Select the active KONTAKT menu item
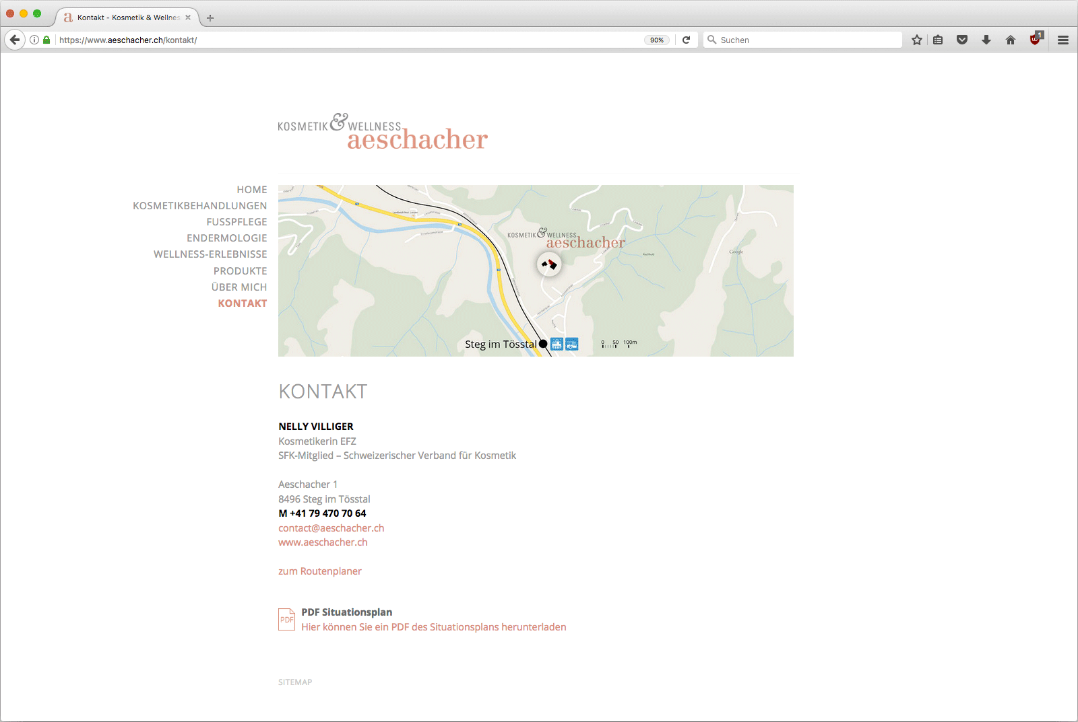The image size is (1078, 722). [243, 303]
